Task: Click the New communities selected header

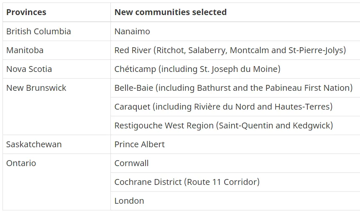Action: [170, 12]
